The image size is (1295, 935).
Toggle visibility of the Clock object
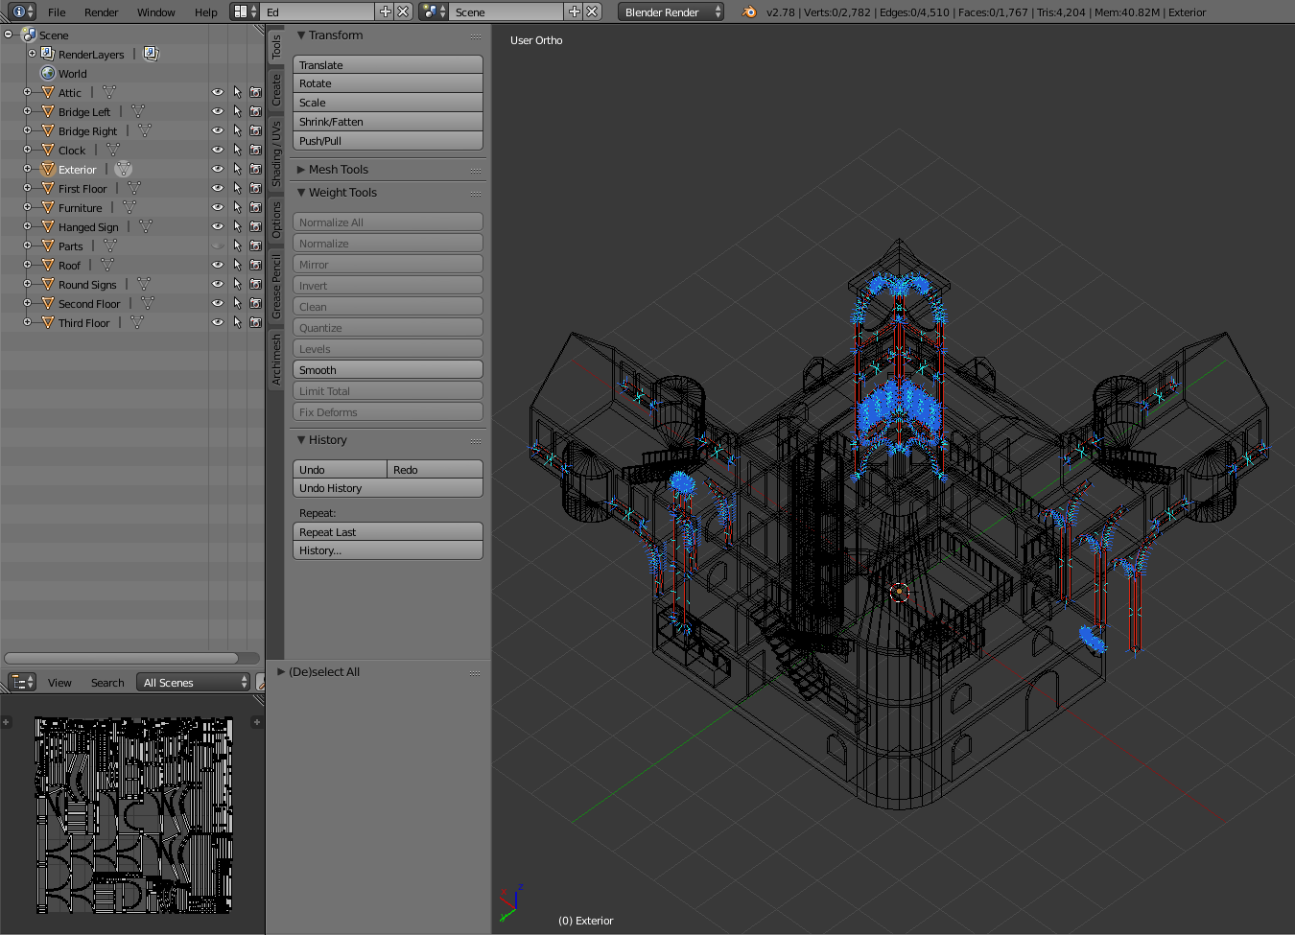(x=218, y=151)
